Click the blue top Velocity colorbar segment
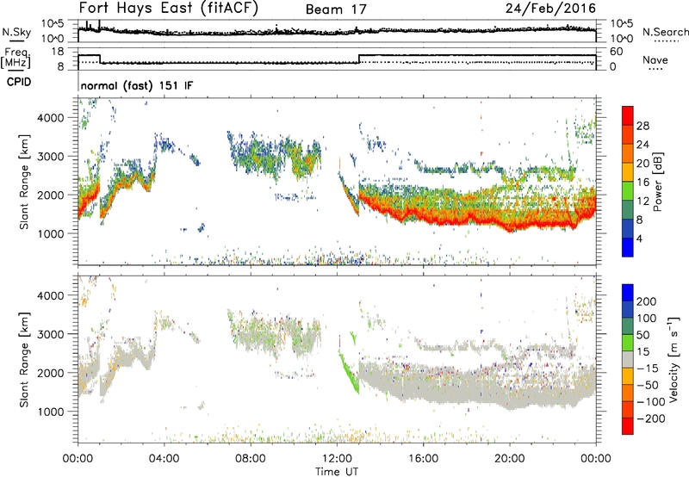 (x=628, y=293)
